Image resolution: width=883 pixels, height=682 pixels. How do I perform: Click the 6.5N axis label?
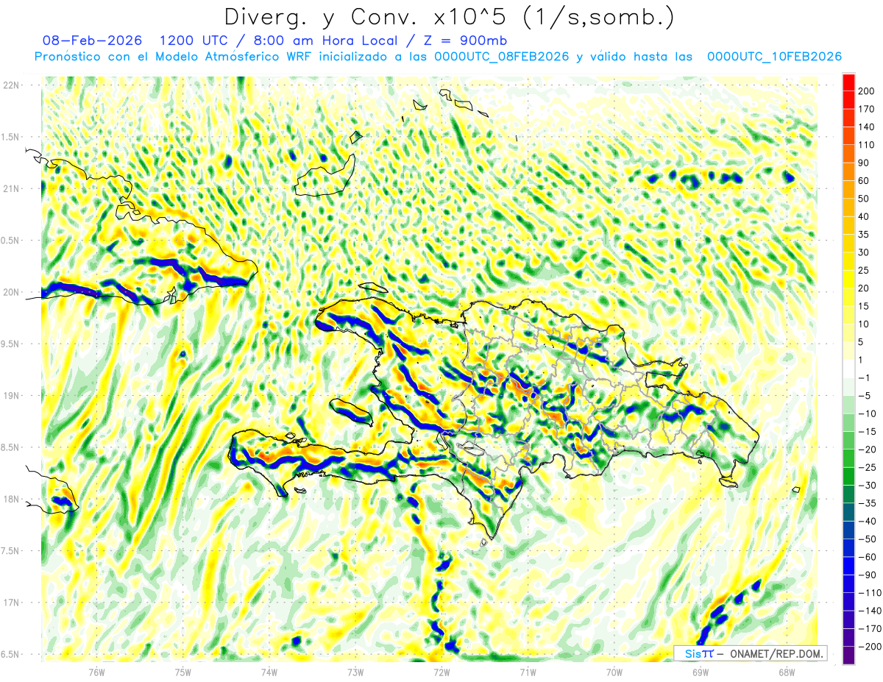click(x=10, y=654)
